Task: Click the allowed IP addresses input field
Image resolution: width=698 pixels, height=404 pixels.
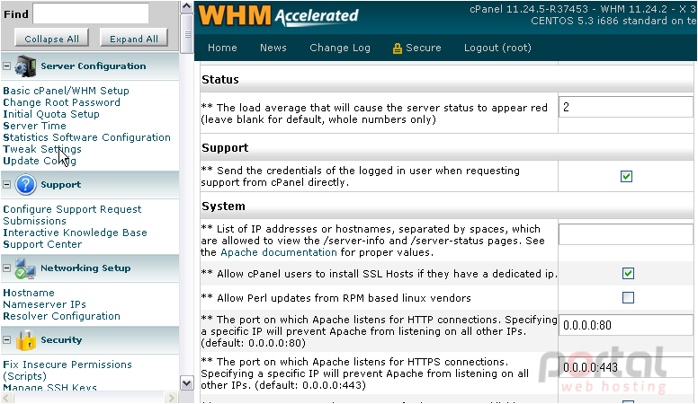Action: tap(626, 234)
